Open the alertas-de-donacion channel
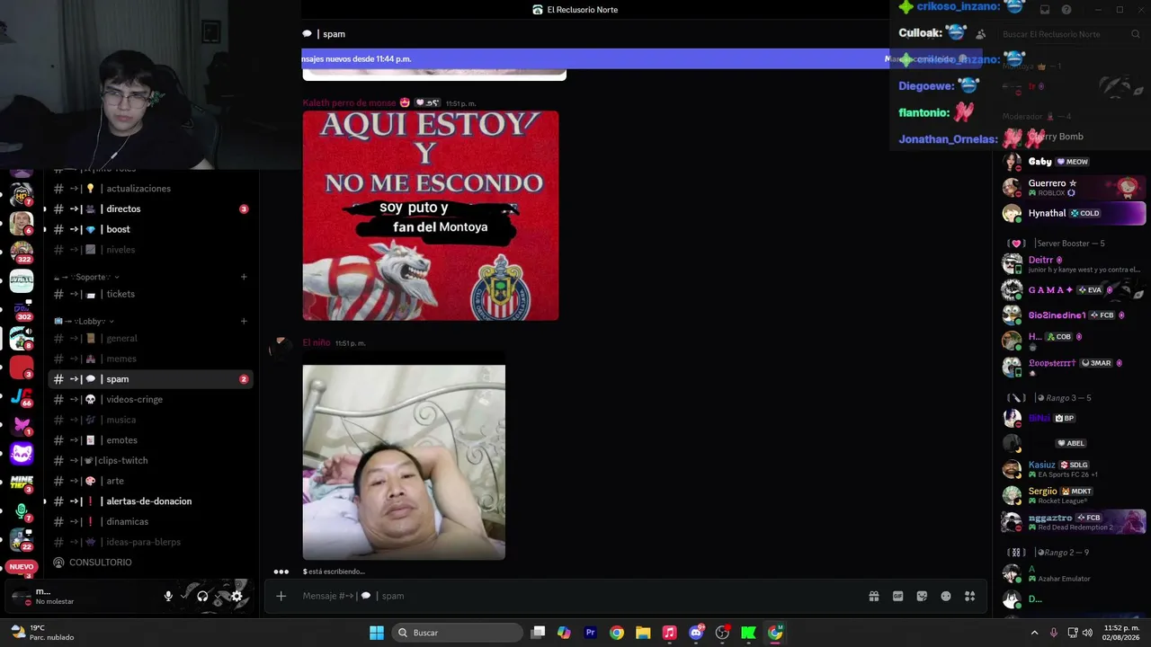1151x647 pixels. coord(150,501)
